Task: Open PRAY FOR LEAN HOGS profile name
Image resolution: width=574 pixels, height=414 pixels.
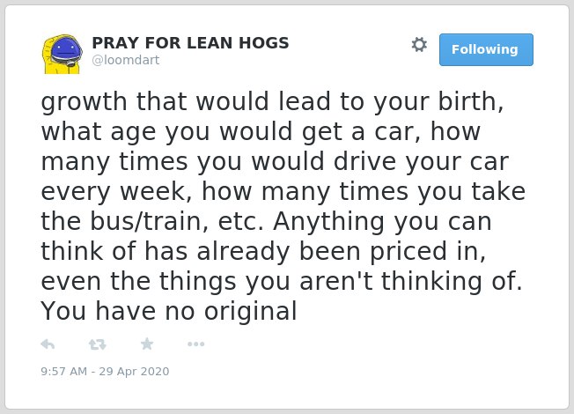Action: pyautogui.click(x=190, y=43)
